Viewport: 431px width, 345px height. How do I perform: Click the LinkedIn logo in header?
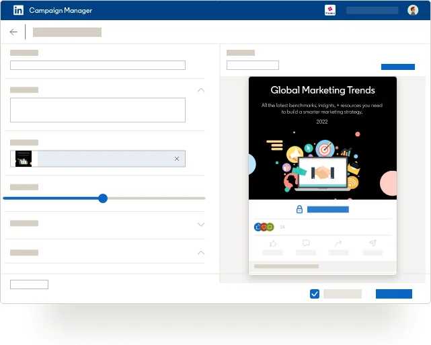pos(18,11)
